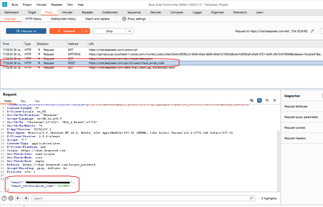The height and width of the screenshot is (207, 323).
Task: Switch to the Intruder tool tab
Action: [x=67, y=12]
